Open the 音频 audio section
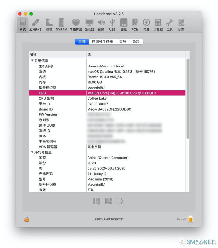Image resolution: width=218 pixels, height=248 pixels. 101,25
